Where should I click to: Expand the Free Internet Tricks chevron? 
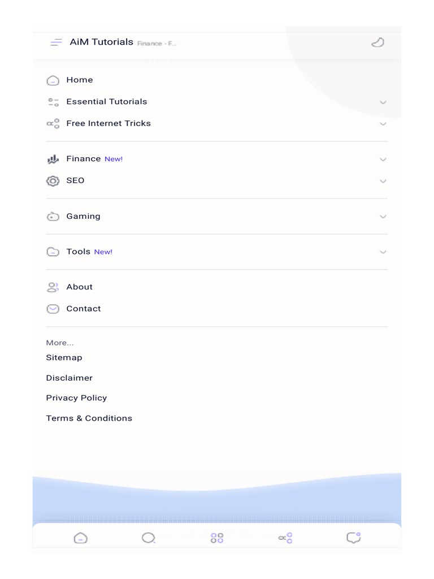[383, 124]
